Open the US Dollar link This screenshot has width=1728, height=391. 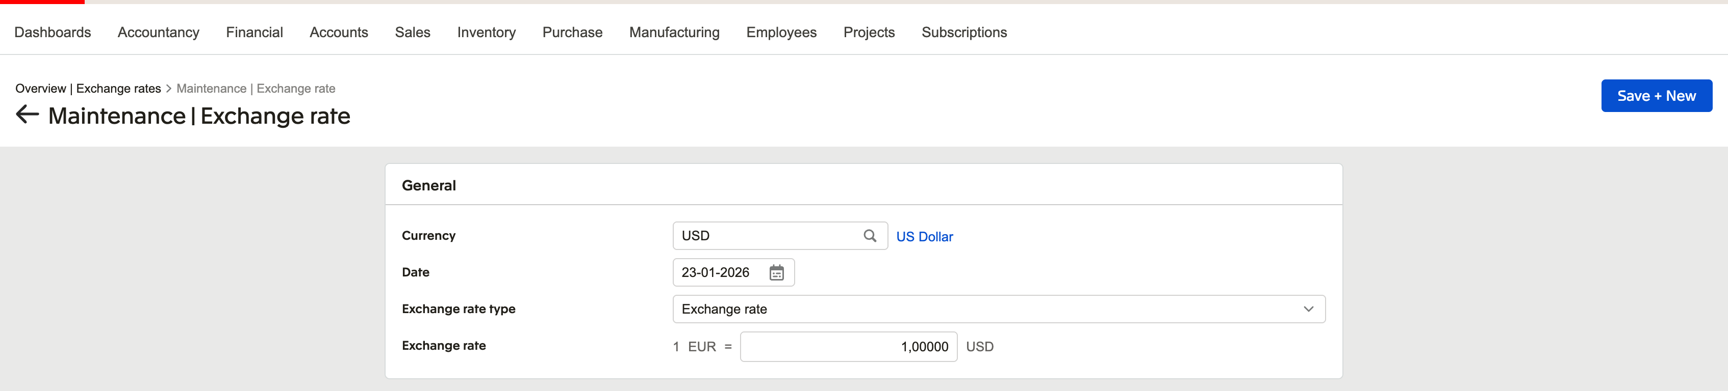pos(924,236)
